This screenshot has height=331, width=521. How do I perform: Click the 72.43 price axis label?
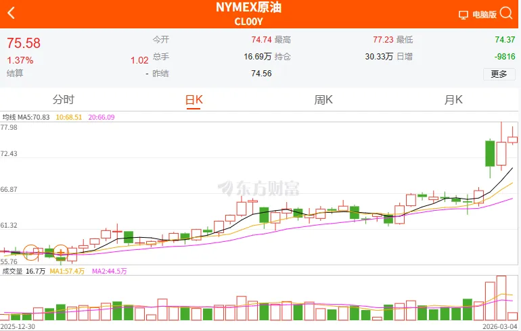[9, 154]
